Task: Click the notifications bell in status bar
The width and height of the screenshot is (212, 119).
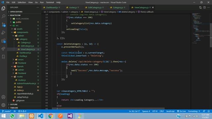Action: point(209,111)
